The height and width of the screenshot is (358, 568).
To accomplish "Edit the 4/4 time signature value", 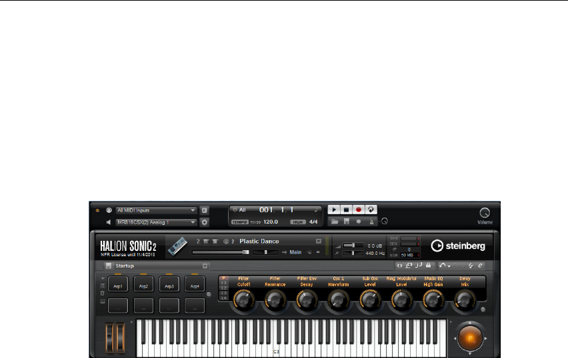I will click(313, 222).
